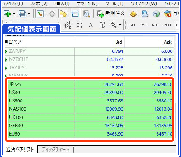The height and width of the screenshot is (157, 181).
Task: Toggle the auto trading icon
Action: (x=167, y=14)
